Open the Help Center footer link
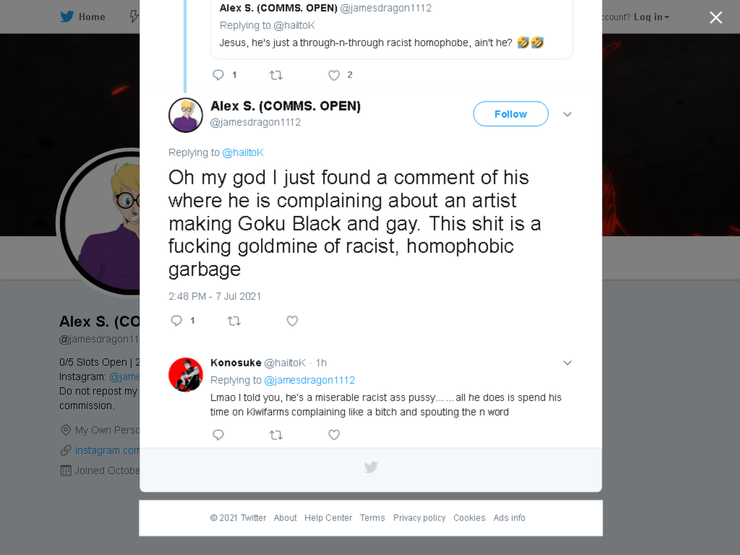The image size is (740, 555). pyautogui.click(x=328, y=517)
